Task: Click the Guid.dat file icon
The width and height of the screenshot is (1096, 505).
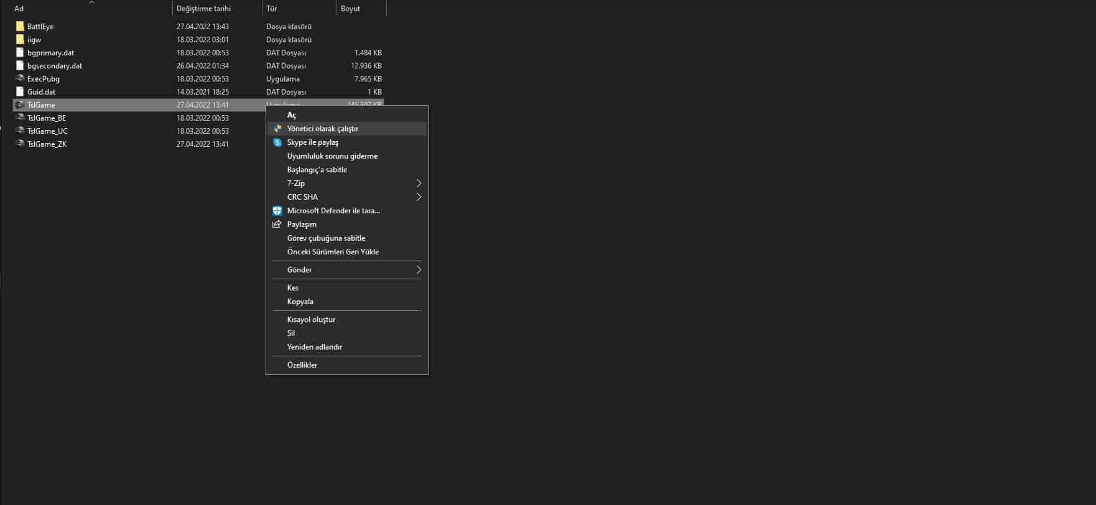Action: (x=20, y=91)
